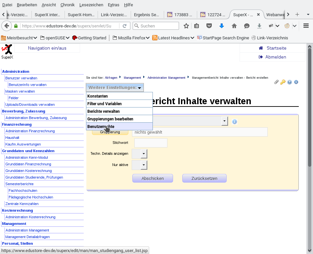Click the SuperX logo
The height and width of the screenshot is (254, 313).
pos(7,52)
